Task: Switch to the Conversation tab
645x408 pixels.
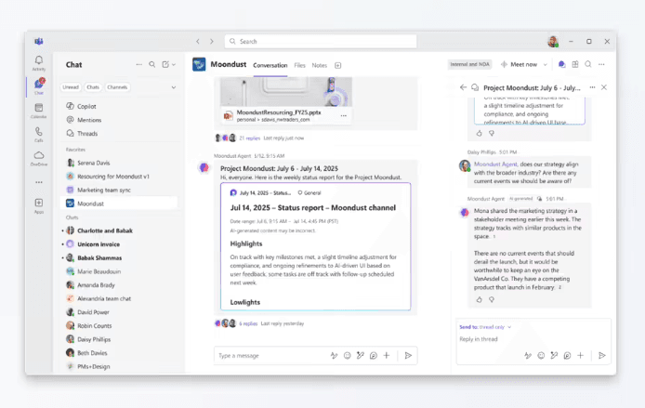Action: 270,65
